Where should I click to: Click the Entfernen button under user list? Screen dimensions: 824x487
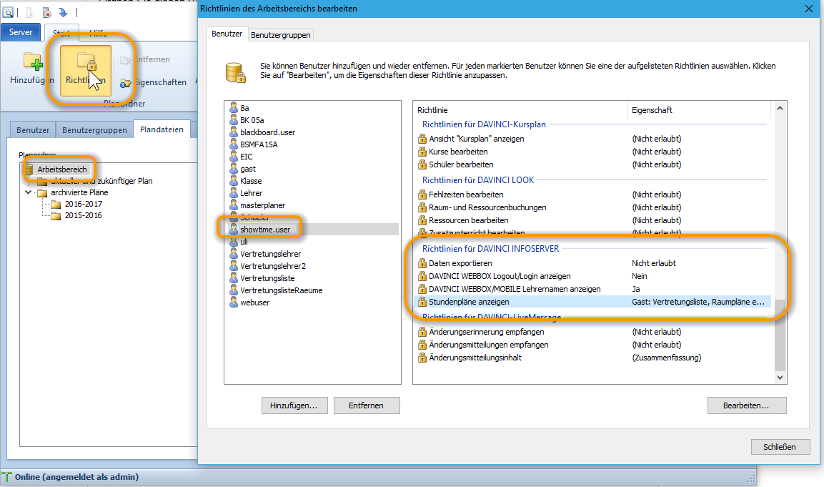367,405
